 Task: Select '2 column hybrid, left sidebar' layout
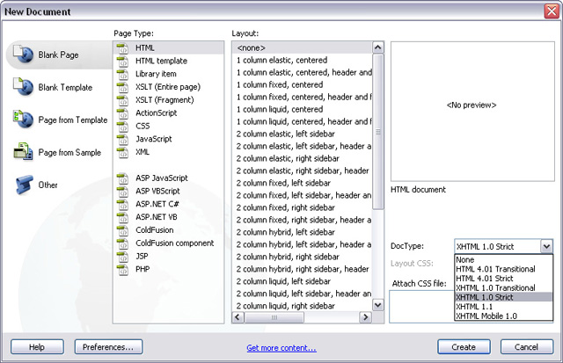(303, 232)
